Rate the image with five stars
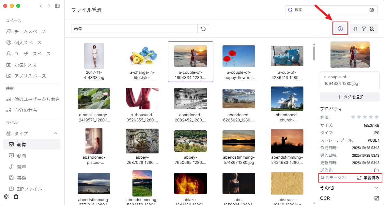The height and width of the screenshot is (205, 384). [377, 117]
